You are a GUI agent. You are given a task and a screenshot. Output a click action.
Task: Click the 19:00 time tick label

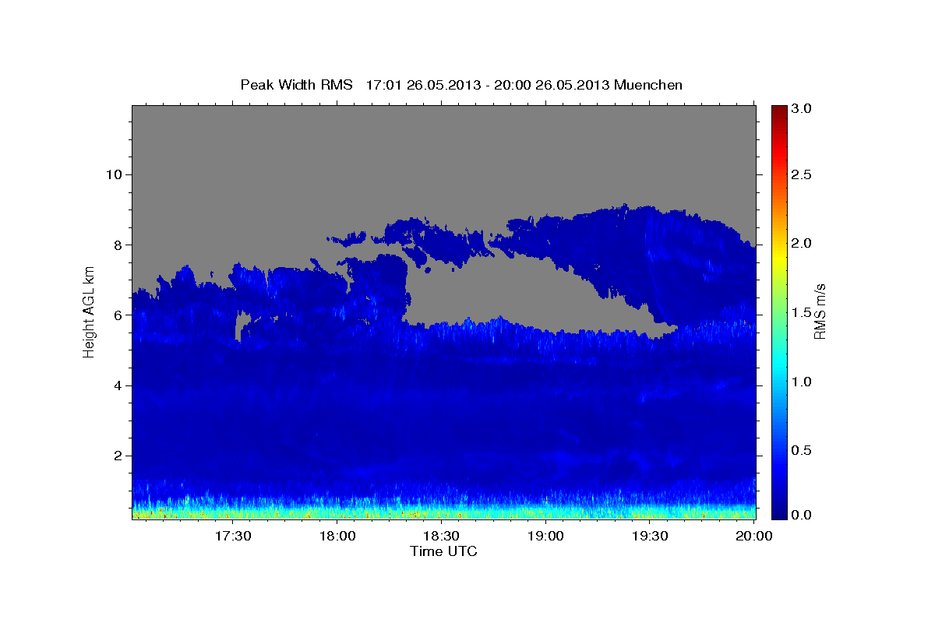click(545, 536)
